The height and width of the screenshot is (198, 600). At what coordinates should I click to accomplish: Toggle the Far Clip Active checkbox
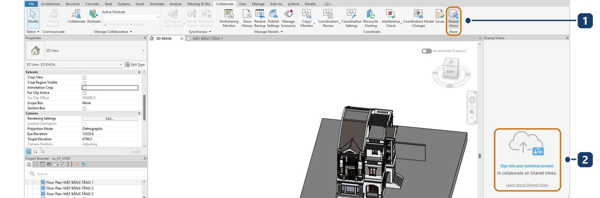tap(84, 93)
